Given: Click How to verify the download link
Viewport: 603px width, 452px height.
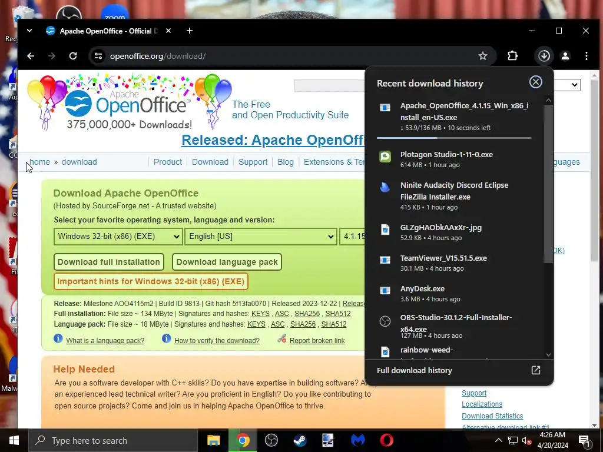Looking at the screenshot, I should [217, 341].
